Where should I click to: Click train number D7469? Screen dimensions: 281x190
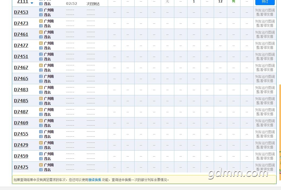[x=21, y=123]
